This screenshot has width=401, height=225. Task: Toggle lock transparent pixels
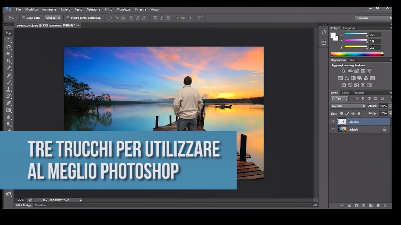341,114
